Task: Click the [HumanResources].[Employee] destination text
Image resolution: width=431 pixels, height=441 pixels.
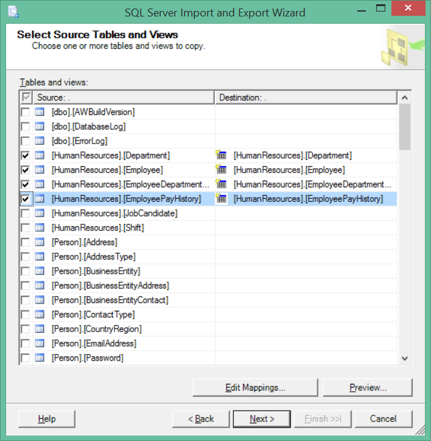Action: click(289, 170)
